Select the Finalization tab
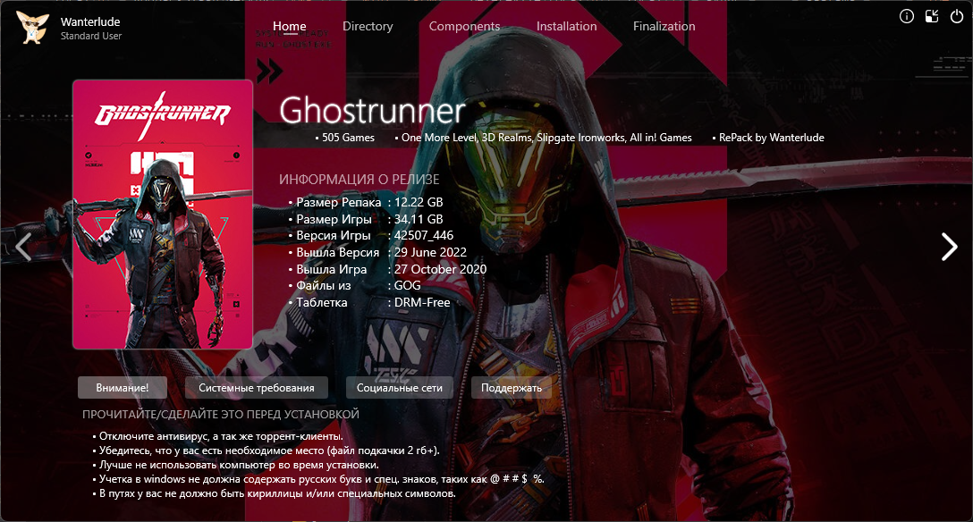973x522 pixels. pyautogui.click(x=664, y=26)
